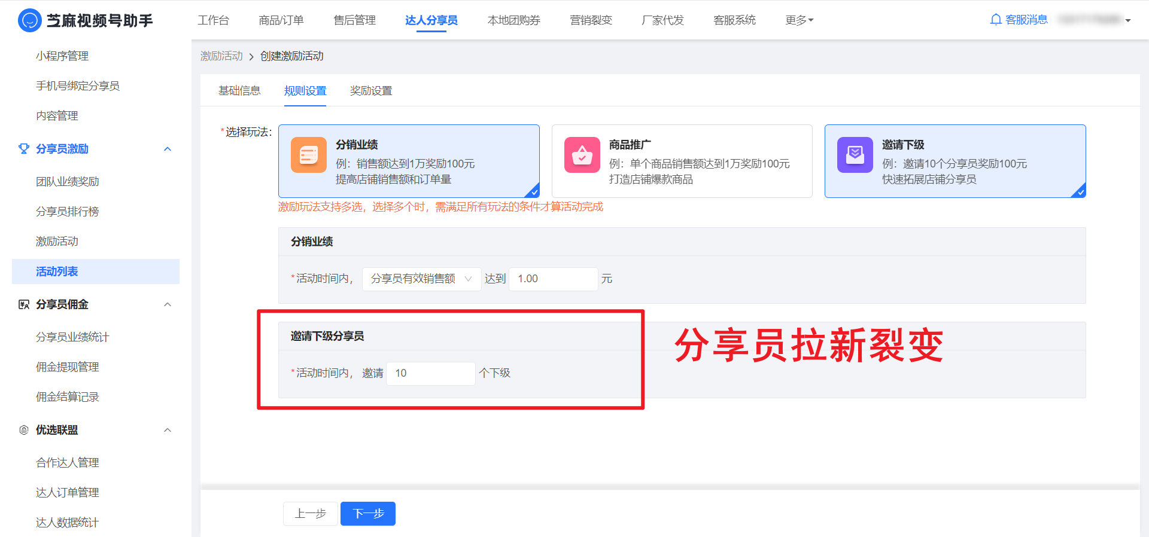Open the 营销裂变 top menu
The width and height of the screenshot is (1149, 537).
pyautogui.click(x=591, y=20)
